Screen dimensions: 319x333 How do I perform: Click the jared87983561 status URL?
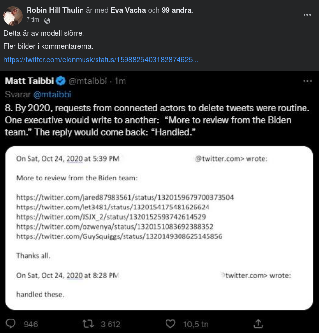(x=125, y=197)
